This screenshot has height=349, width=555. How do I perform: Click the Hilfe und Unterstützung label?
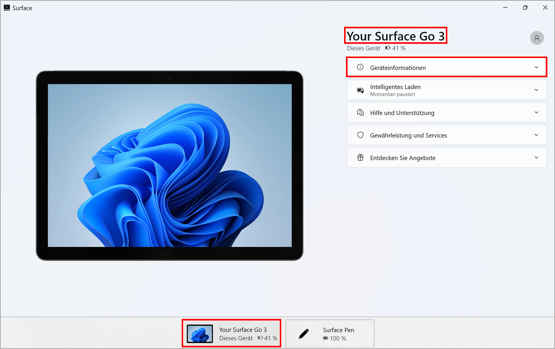point(402,113)
